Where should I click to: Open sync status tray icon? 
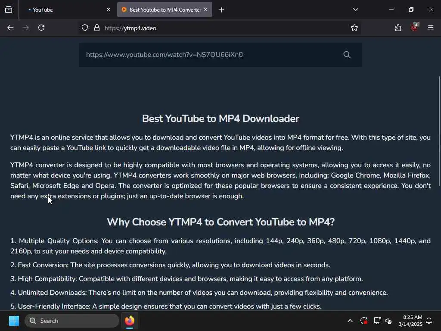(363, 321)
